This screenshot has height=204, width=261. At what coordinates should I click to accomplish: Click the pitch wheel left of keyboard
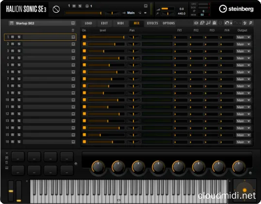pos(11,191)
